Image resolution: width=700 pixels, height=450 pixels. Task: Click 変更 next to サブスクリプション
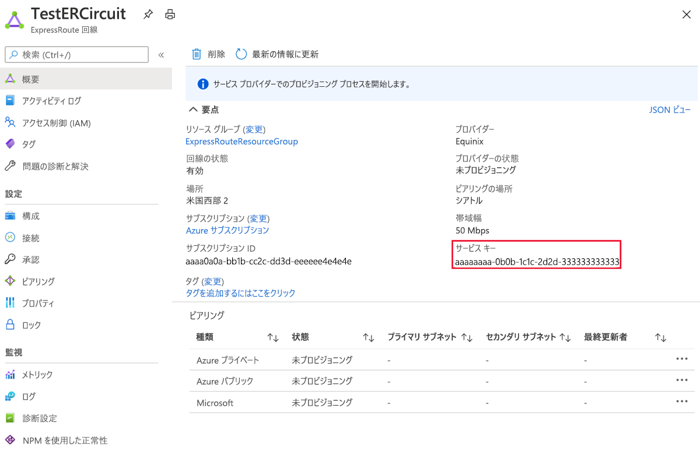point(258,219)
